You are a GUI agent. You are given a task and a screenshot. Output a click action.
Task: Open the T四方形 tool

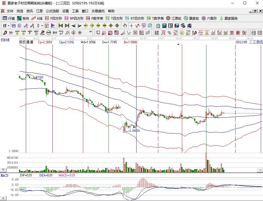tap(115, 18)
